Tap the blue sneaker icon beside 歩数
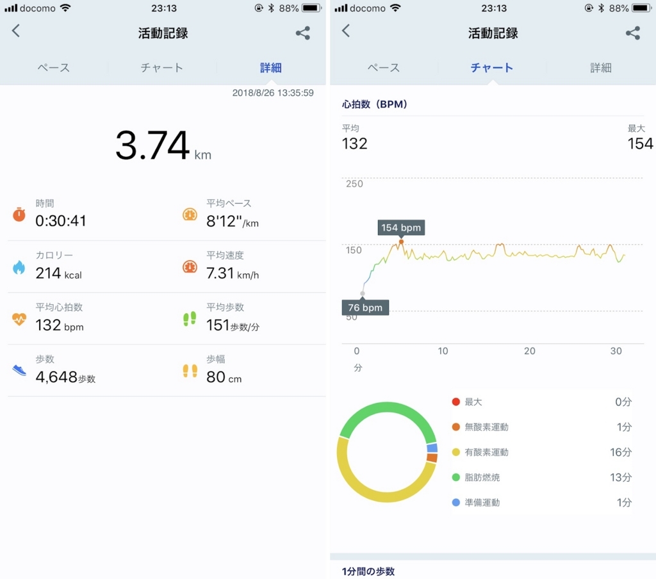This screenshot has width=656, height=579. [x=19, y=370]
